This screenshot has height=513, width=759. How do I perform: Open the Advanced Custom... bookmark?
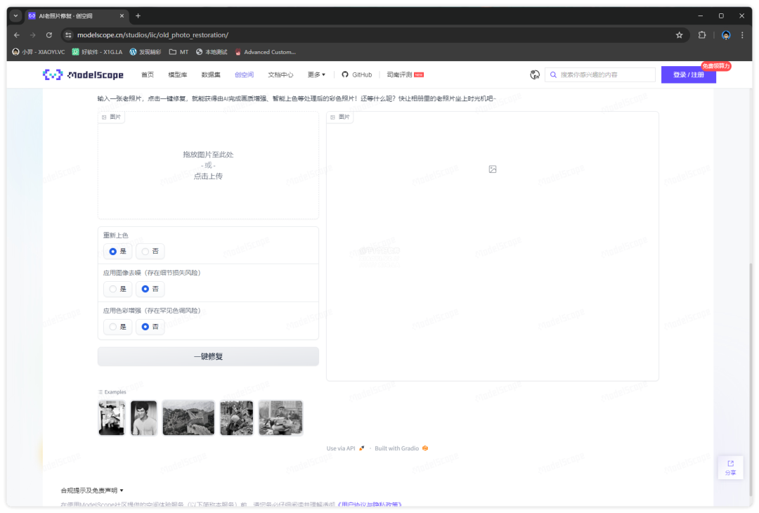coord(265,52)
